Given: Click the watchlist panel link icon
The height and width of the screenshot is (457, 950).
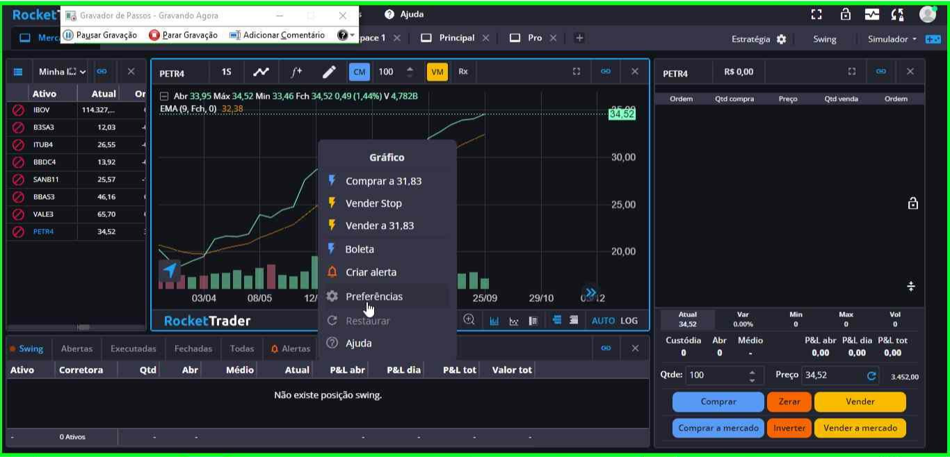Looking at the screenshot, I should coord(102,72).
